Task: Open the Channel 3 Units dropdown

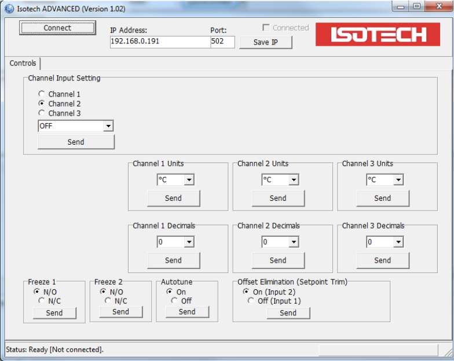Action: click(385, 179)
